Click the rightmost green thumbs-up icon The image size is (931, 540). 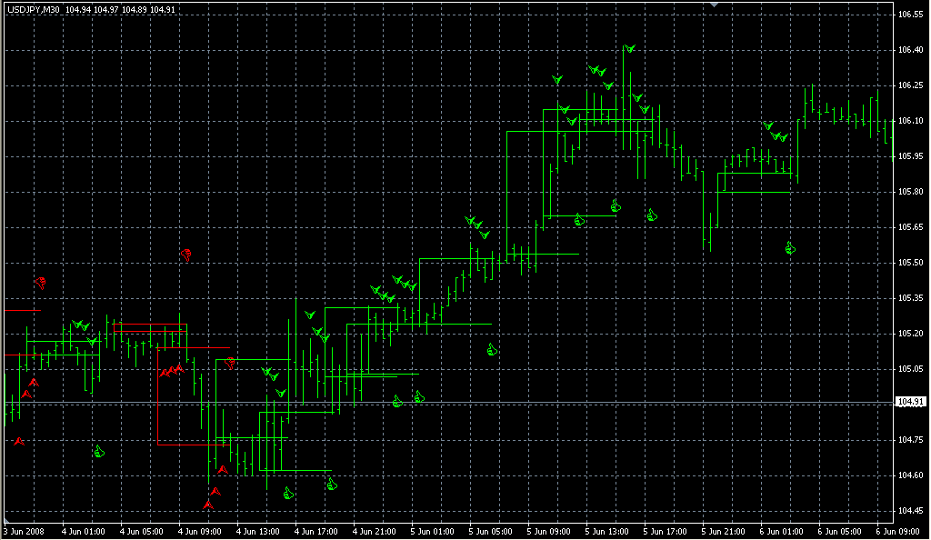click(x=790, y=247)
